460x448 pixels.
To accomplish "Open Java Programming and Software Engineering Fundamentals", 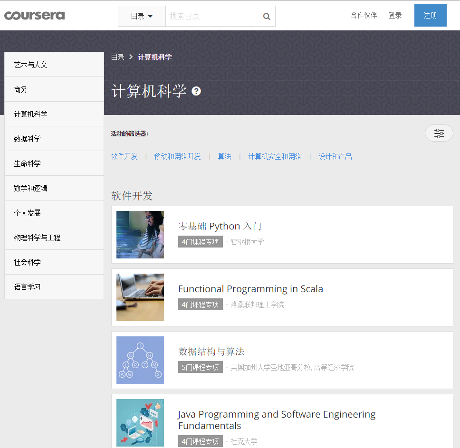I will tap(277, 420).
